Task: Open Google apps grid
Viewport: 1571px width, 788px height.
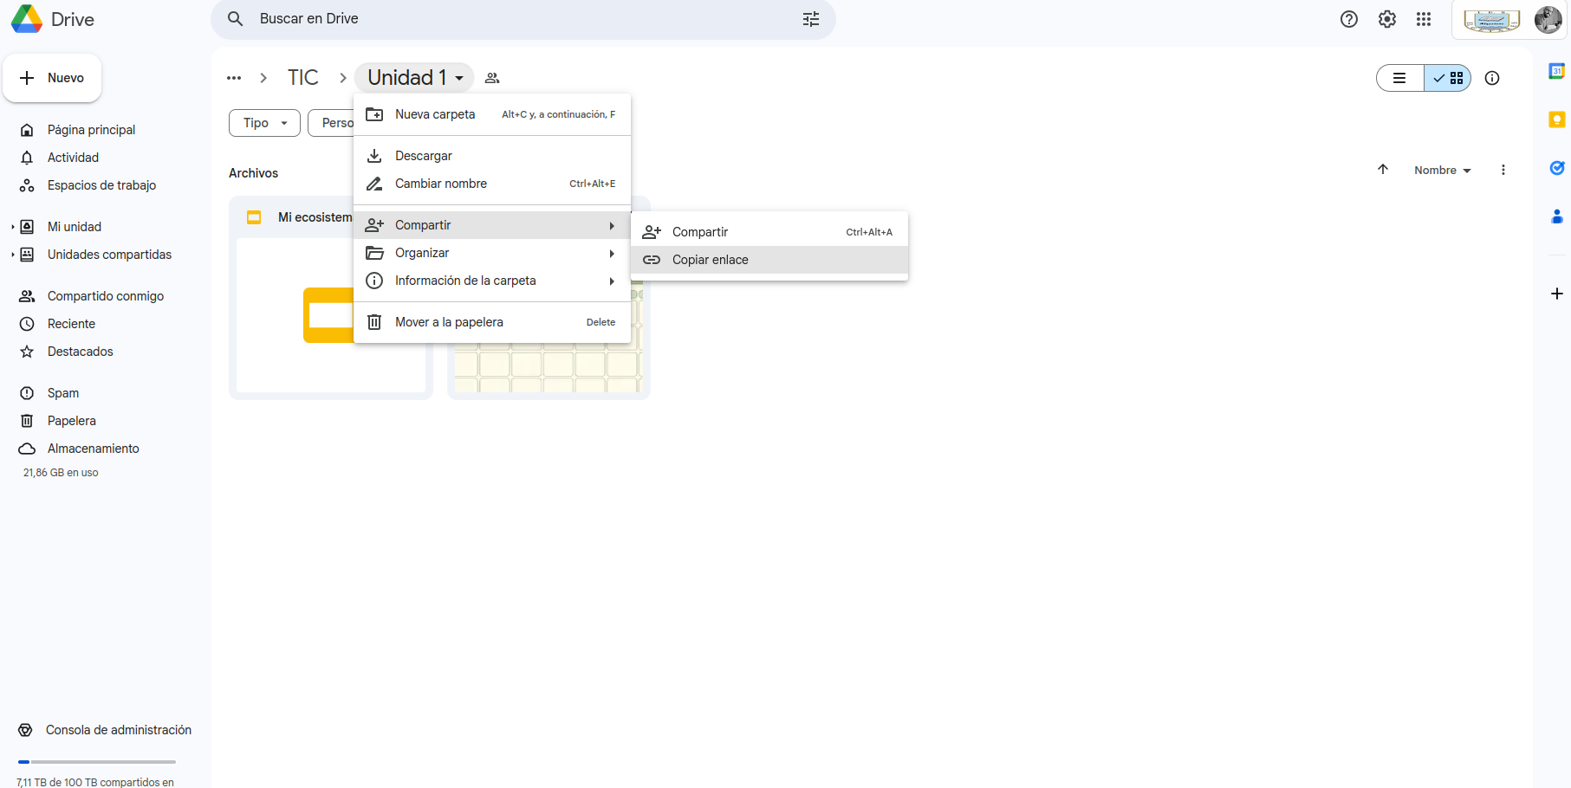Action: 1424,19
